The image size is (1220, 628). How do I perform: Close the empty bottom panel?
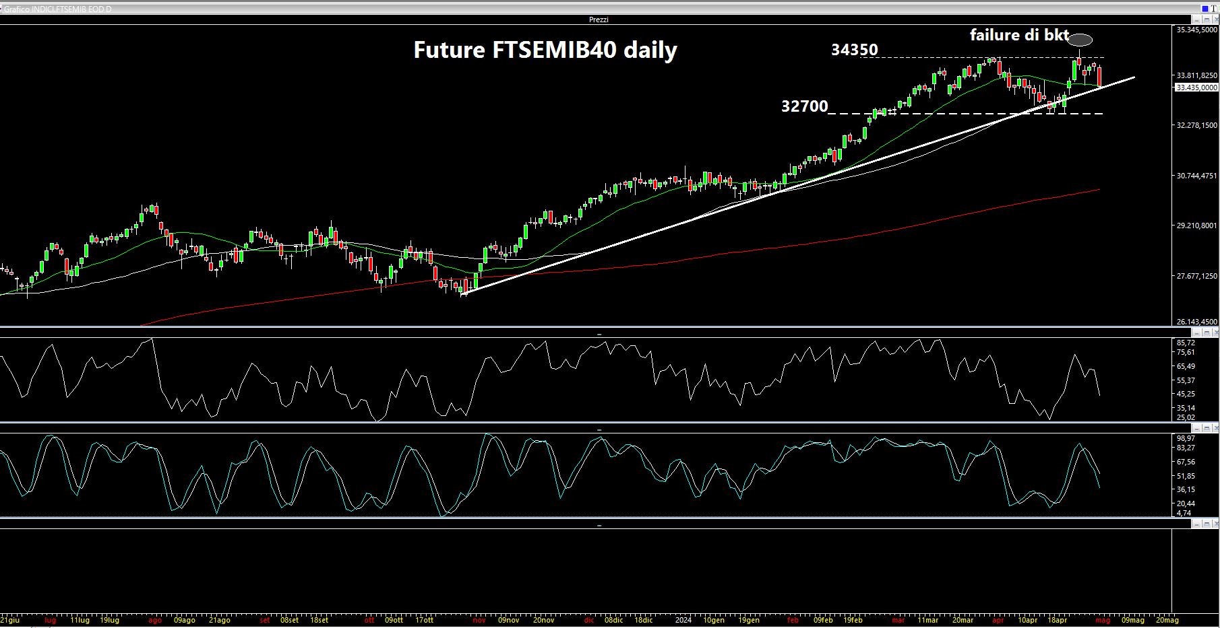[x=1215, y=524]
